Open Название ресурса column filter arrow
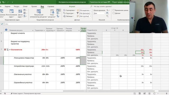This screenshot has width=169, height=95. 33,31
